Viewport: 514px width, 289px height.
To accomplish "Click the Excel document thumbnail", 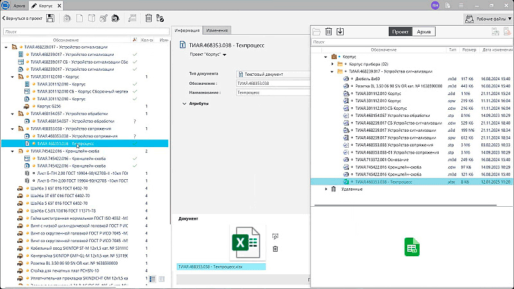I will coord(246,243).
